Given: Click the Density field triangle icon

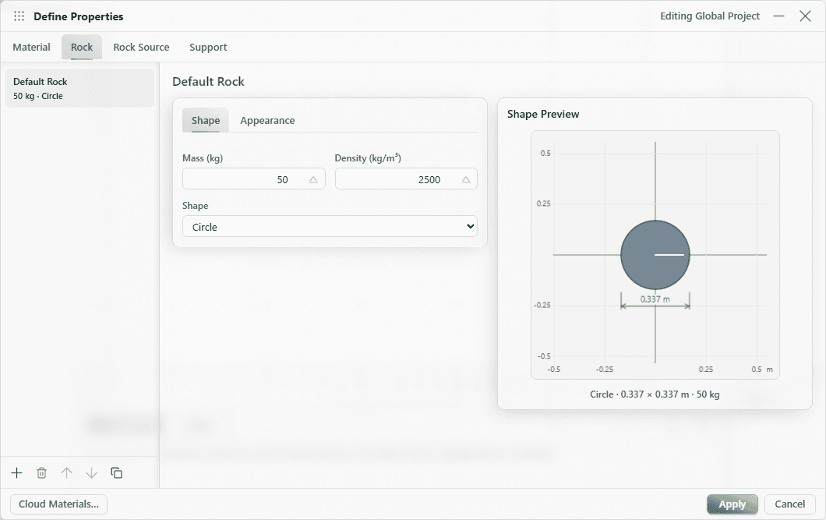Looking at the screenshot, I should pos(466,179).
